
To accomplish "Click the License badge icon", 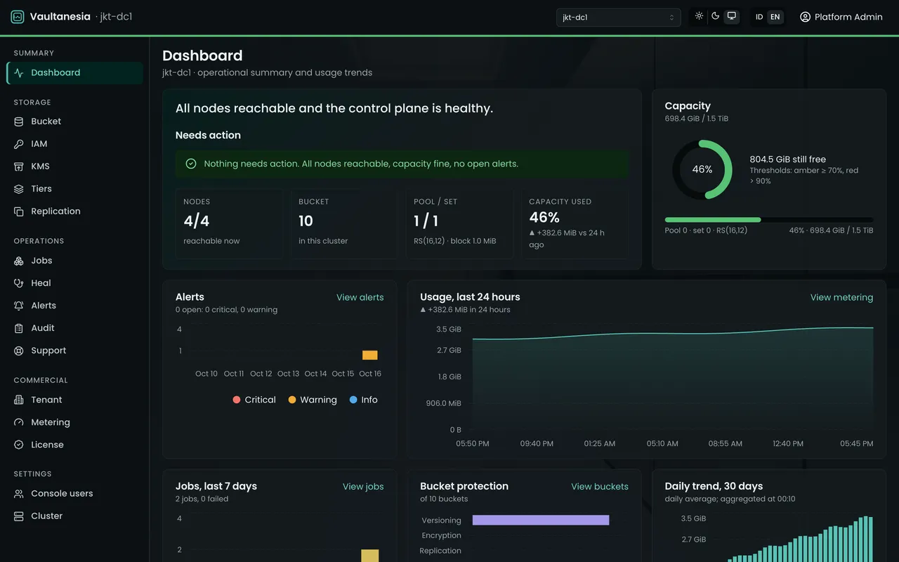I will click(19, 445).
